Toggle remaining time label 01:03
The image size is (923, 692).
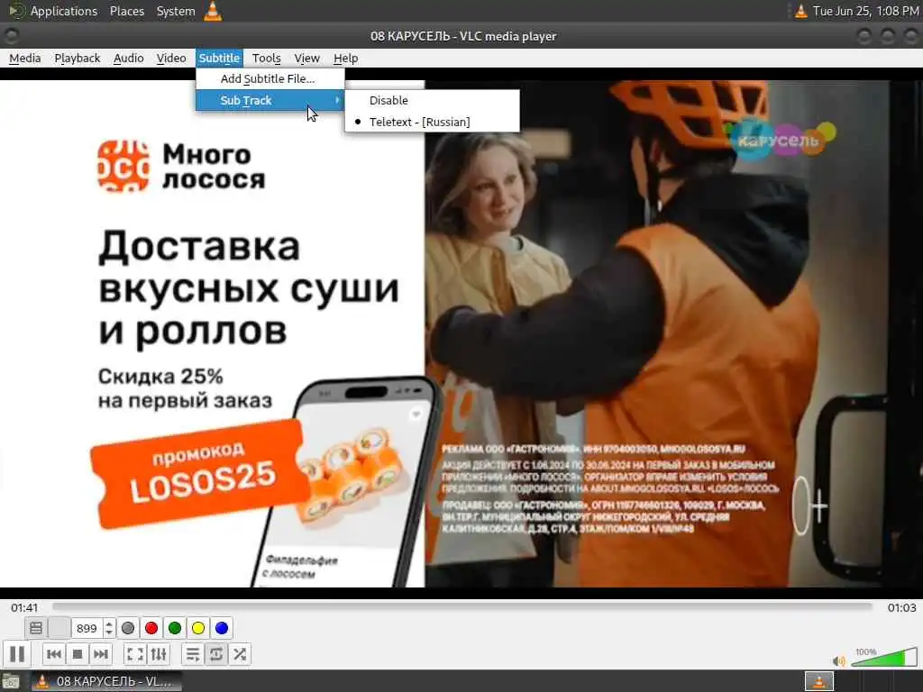[901, 607]
